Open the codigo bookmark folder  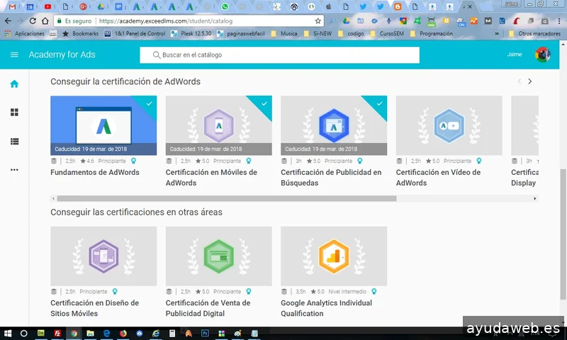351,33
